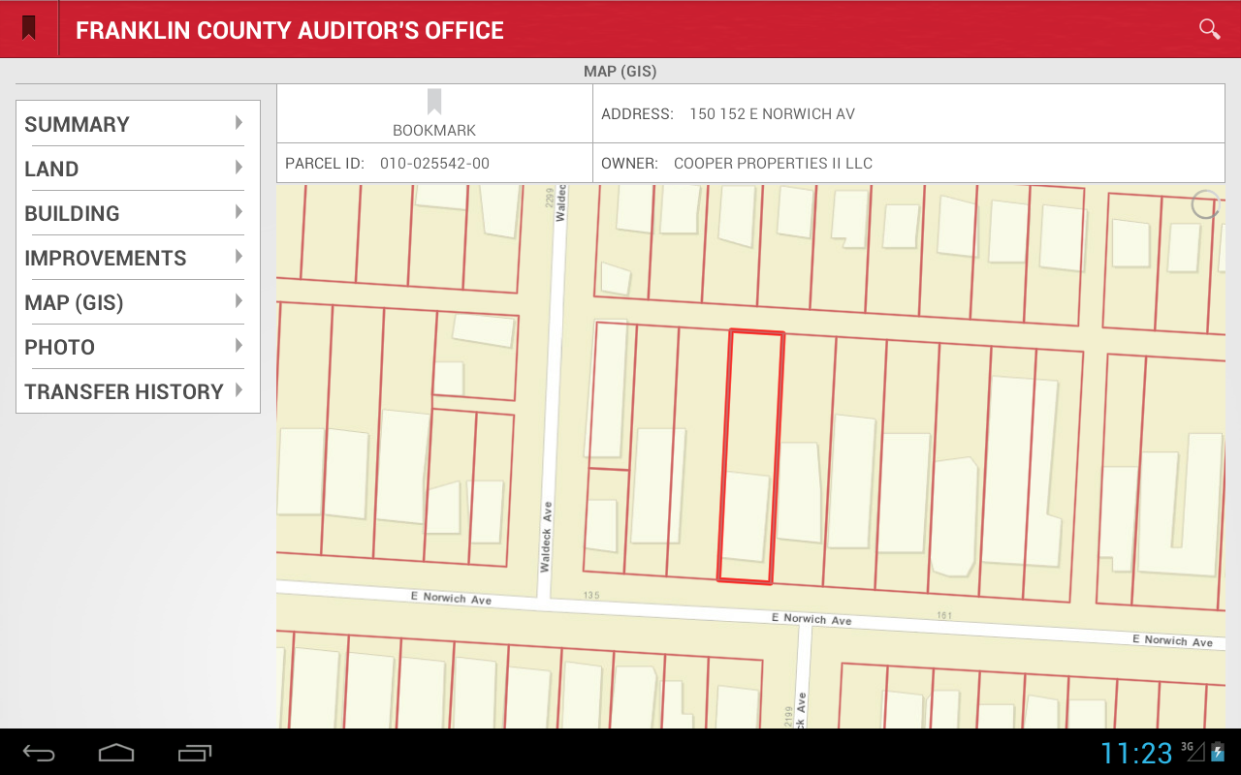Tap the Franklin County Auditor's Office title
Screen dimensions: 1241x775
click(x=290, y=30)
